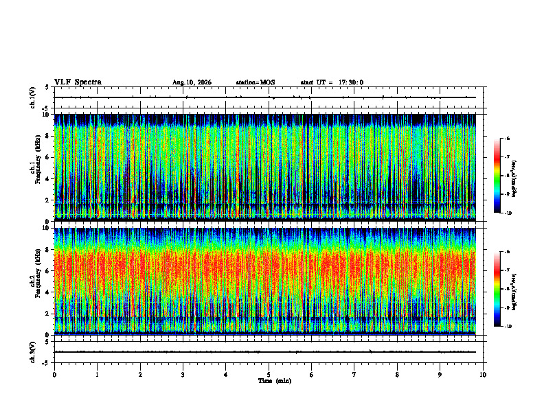Viewport: 544px width, 420px height.
Task: Click the start UT 17:30:0 label
Action: [332, 82]
